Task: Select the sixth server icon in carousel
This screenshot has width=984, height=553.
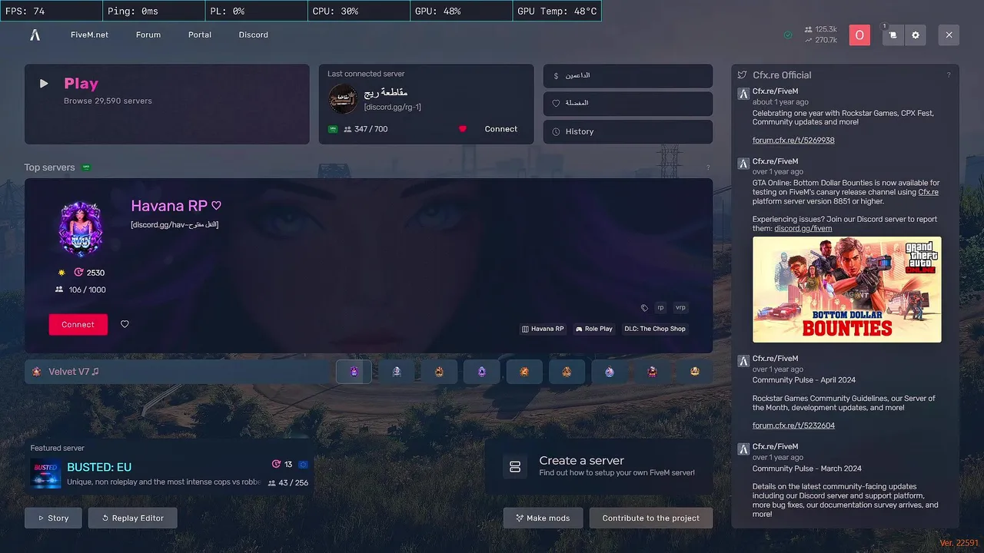Action: (567, 372)
